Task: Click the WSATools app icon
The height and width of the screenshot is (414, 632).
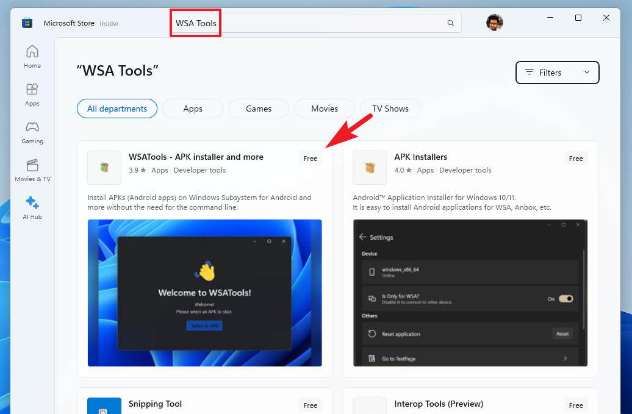Action: 104,168
